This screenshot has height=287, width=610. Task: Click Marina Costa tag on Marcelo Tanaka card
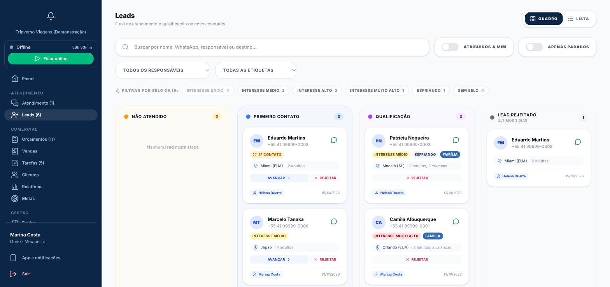(x=266, y=274)
